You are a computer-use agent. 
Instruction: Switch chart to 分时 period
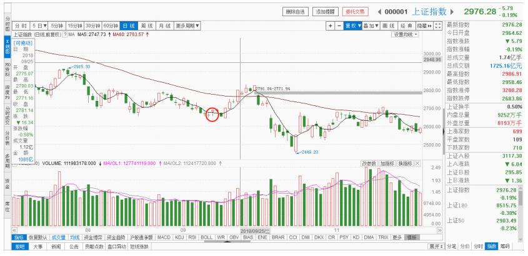(21, 26)
